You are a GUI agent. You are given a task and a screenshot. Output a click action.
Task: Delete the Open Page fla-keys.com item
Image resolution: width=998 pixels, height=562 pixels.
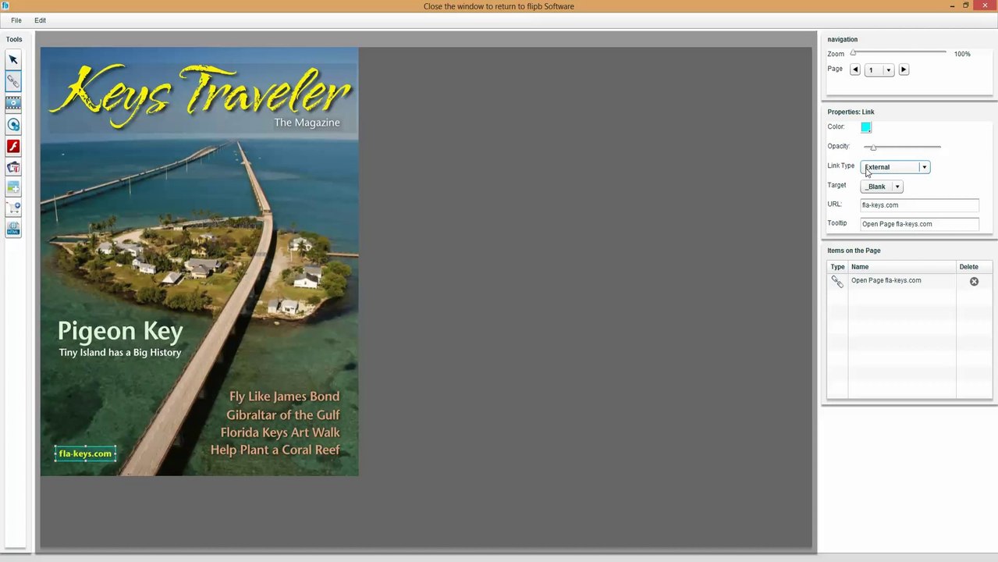coord(974,281)
